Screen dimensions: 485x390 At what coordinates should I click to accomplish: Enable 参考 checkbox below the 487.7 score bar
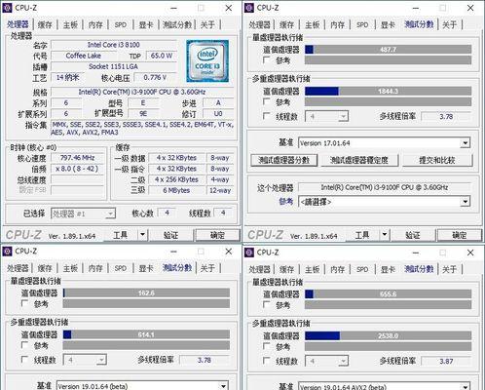(x=267, y=60)
